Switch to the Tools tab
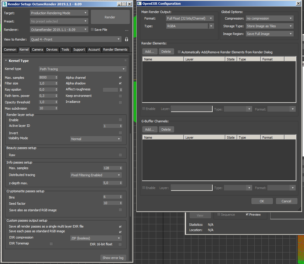This screenshot has height=264, width=304. [65, 49]
